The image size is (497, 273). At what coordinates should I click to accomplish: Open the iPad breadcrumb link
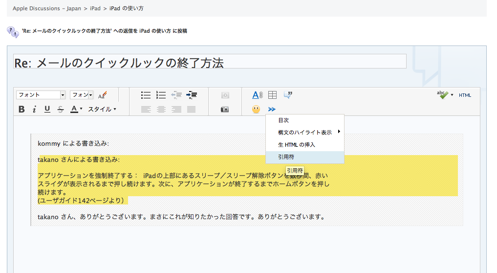(x=95, y=8)
